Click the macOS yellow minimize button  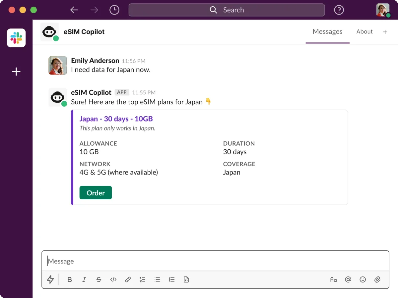[23, 10]
